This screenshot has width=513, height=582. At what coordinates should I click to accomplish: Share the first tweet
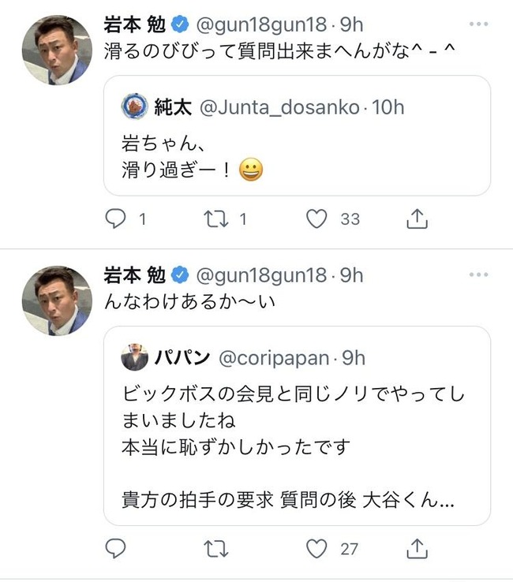click(417, 220)
